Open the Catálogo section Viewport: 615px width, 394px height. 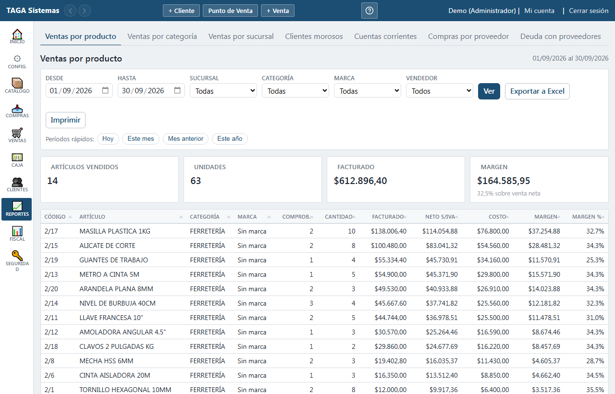click(17, 86)
